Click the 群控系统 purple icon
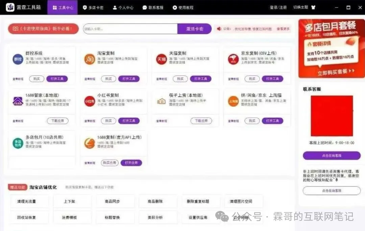 point(18,59)
